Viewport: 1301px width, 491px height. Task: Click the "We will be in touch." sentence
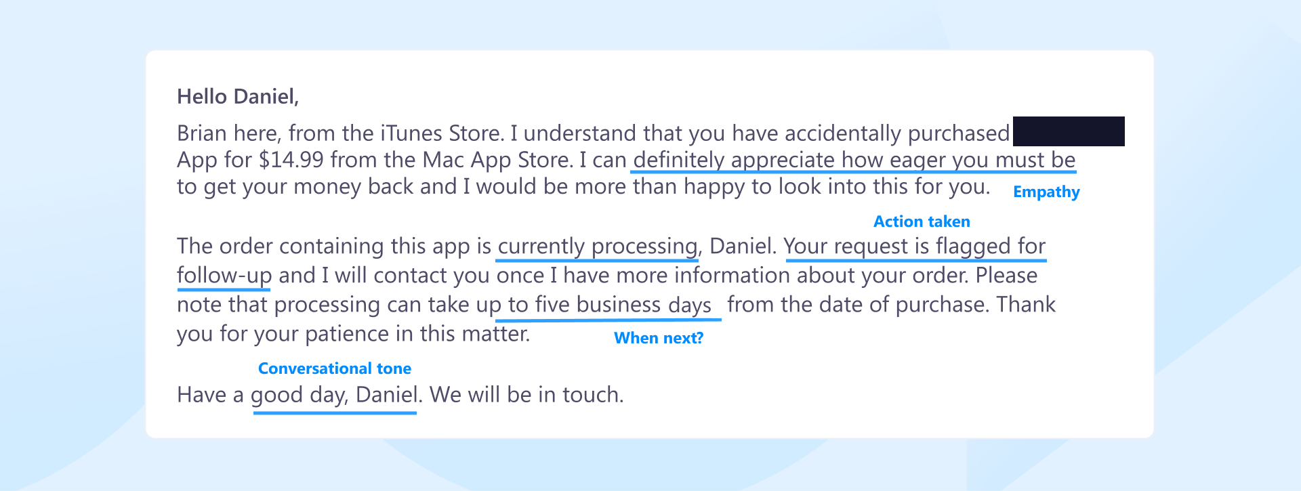[x=526, y=395]
